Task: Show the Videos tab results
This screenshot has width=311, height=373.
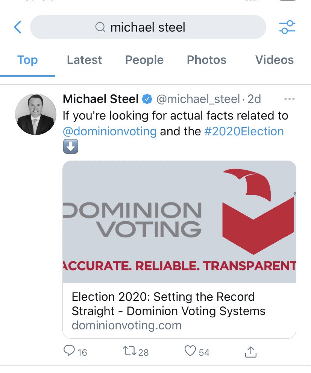Action: pyautogui.click(x=274, y=60)
